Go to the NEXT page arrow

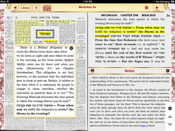(x=14, y=8)
